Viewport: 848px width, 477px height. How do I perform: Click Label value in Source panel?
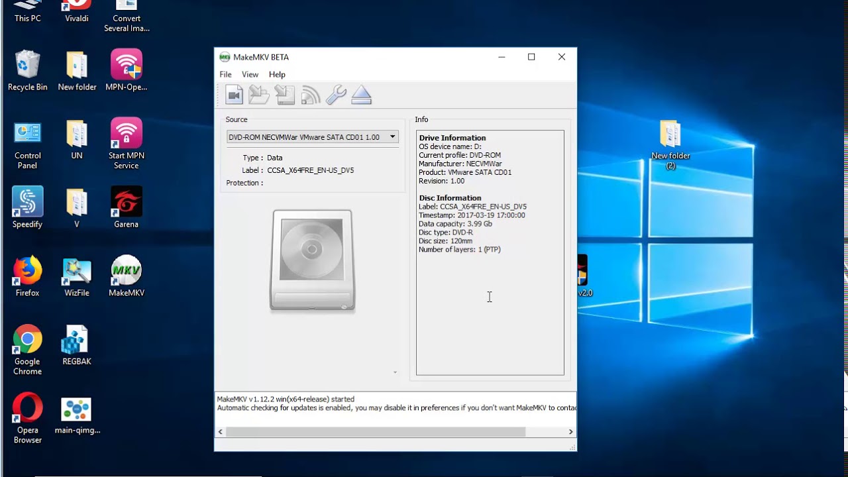point(311,170)
